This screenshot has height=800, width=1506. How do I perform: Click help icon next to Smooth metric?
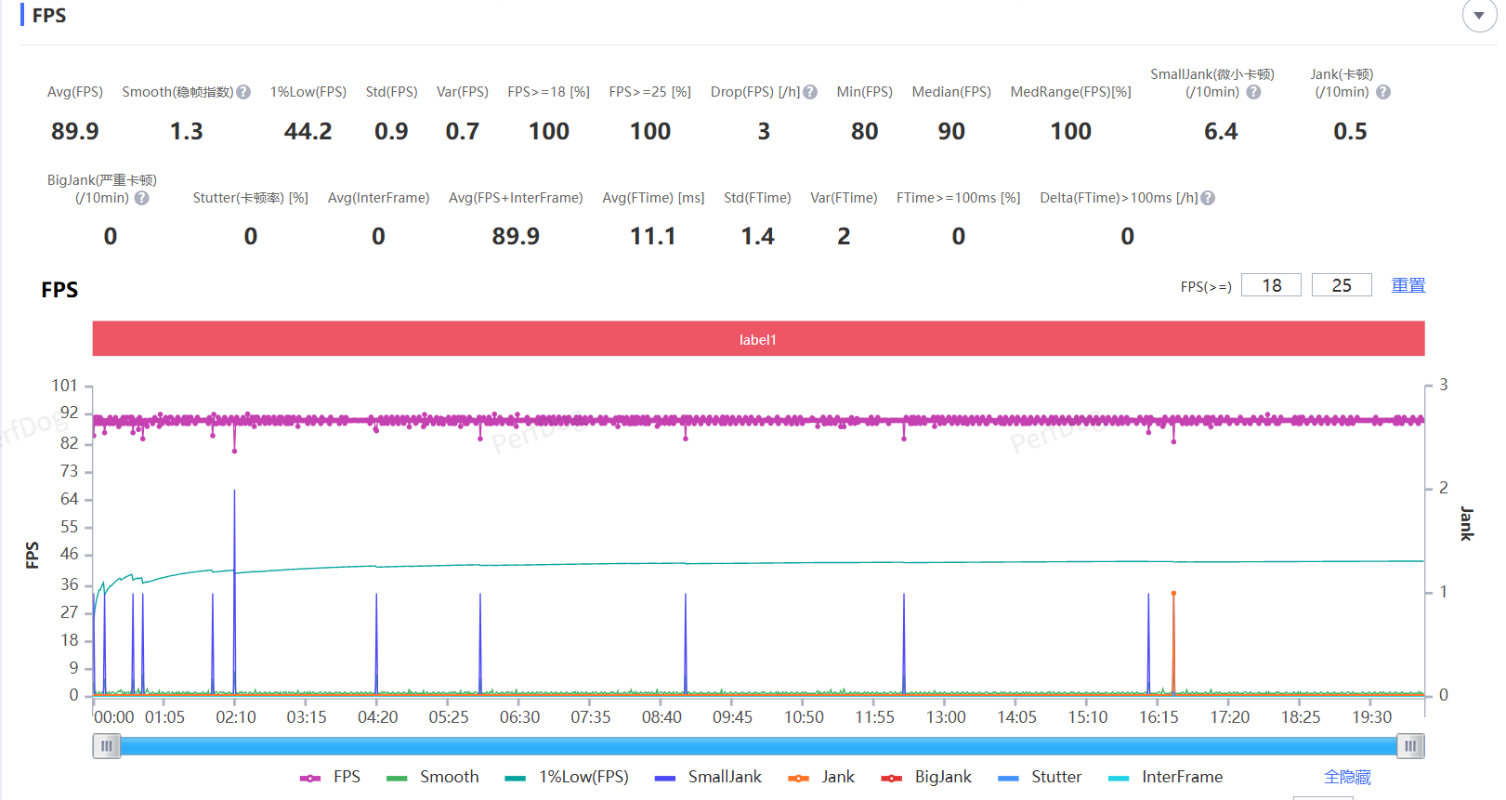243,92
